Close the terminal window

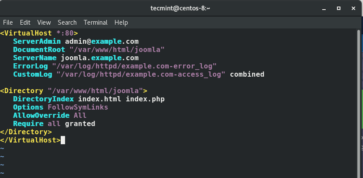point(353,8)
